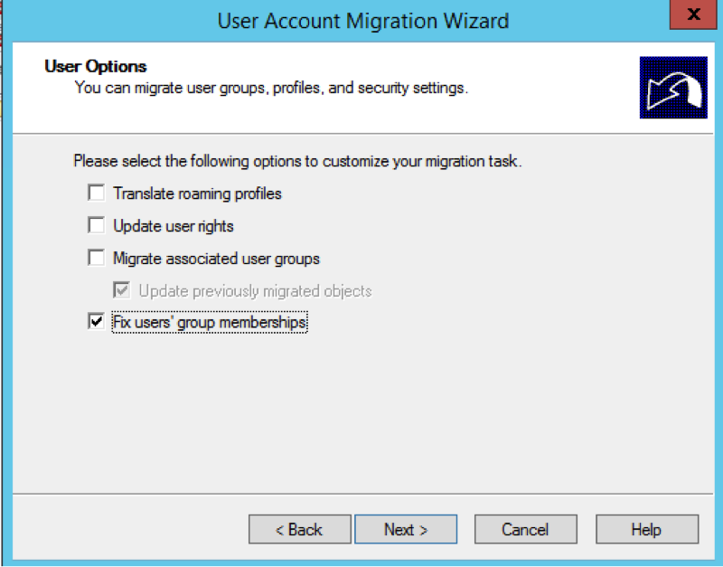Screen dimensions: 723x567
Task: Click the 'Translate roaming profiles' label text
Action: click(x=197, y=194)
